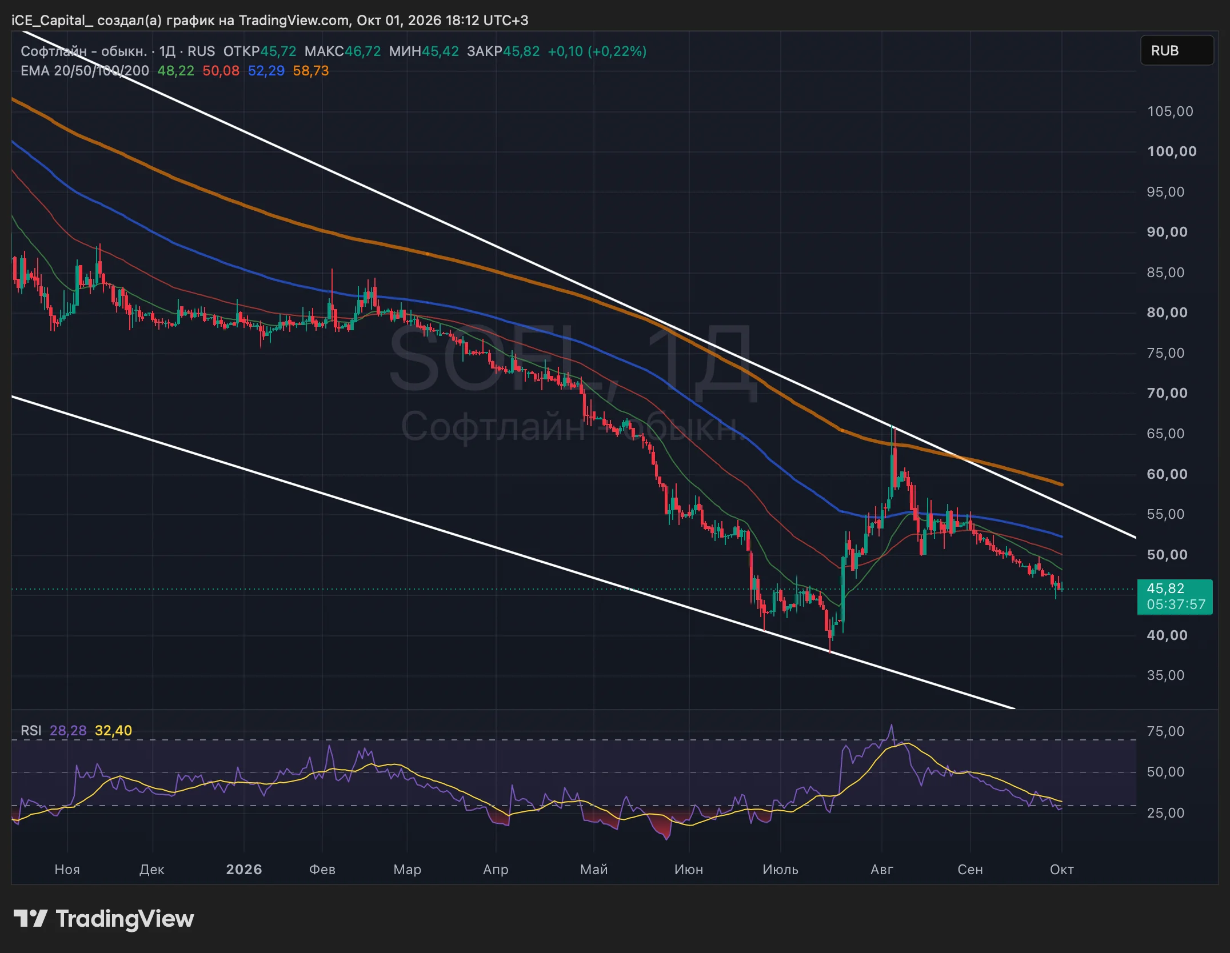
Task: Click the Софтлайн - обыкн. symbol title
Action: pyautogui.click(x=84, y=51)
